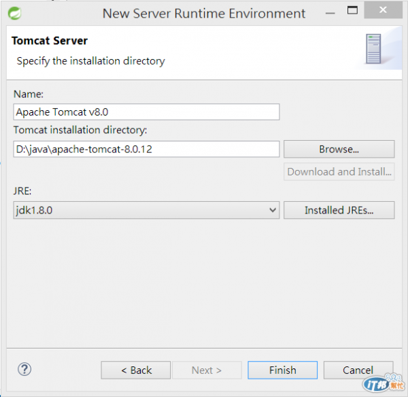Click the Spring leaf window icon
Image resolution: width=408 pixels, height=397 pixels.
click(x=14, y=14)
